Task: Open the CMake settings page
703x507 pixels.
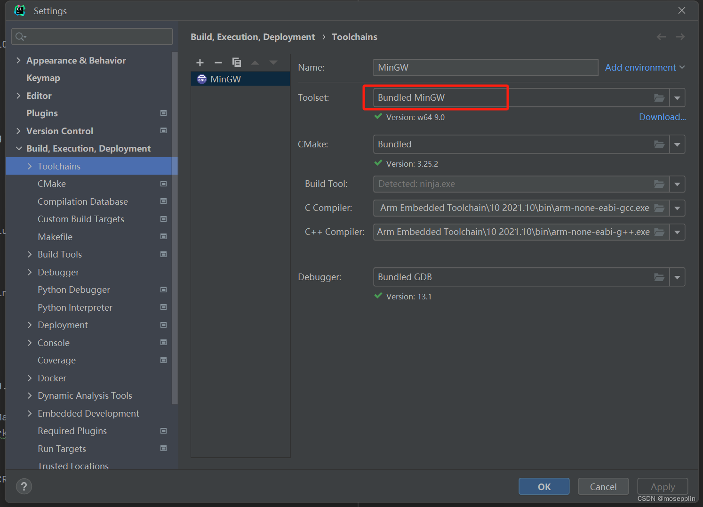Action: click(52, 184)
